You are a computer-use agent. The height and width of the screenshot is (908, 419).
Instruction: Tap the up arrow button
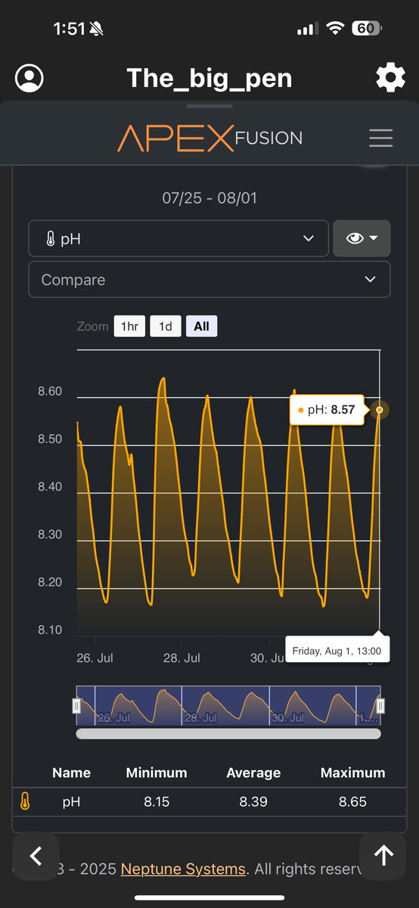click(x=383, y=855)
